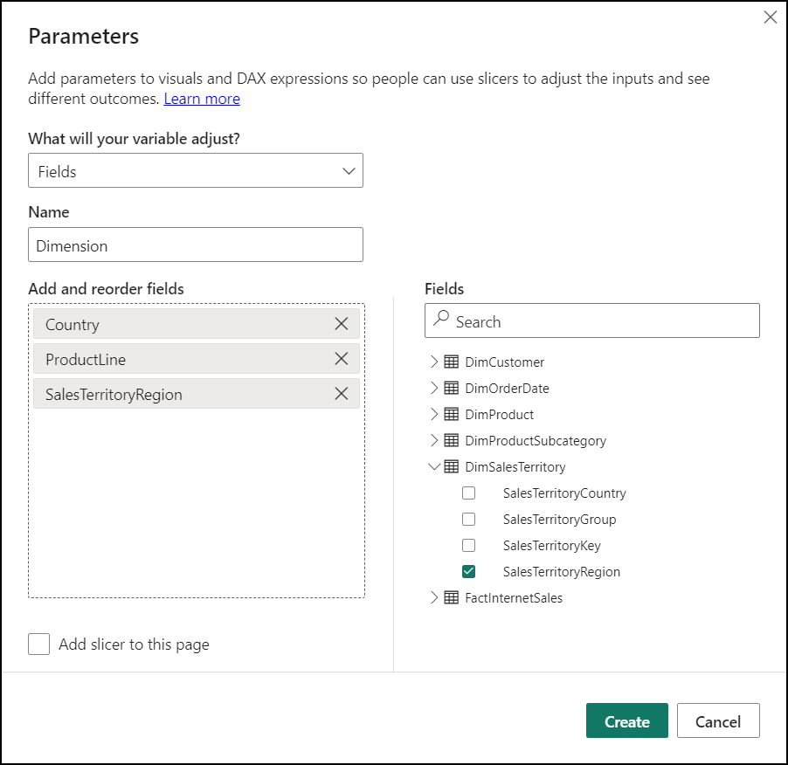Select the table icon next to DimOrderDate
The image size is (788, 765).
(451, 388)
